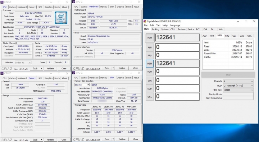Run the OGL benchmark button
259x142 pixels.
tap(150, 97)
